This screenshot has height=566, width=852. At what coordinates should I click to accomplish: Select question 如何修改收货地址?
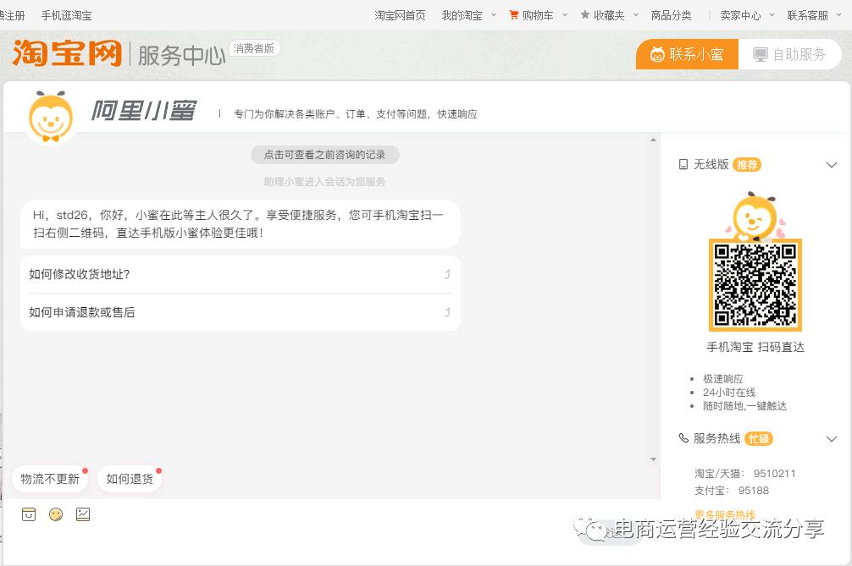241,274
